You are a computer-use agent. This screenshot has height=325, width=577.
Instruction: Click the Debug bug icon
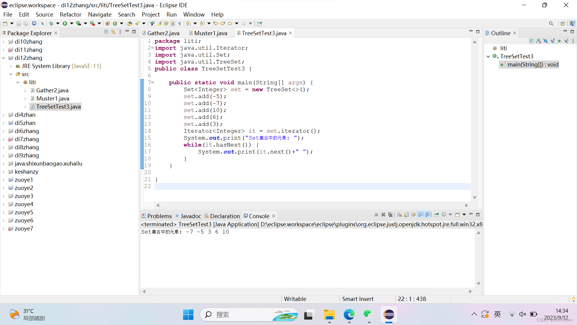(x=51, y=23)
